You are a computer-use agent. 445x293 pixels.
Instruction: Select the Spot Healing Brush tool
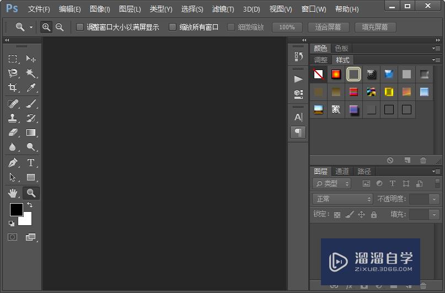coord(13,104)
